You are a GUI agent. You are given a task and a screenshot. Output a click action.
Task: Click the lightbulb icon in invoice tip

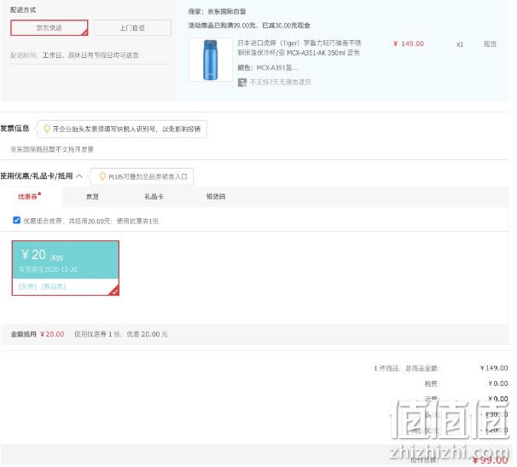pos(47,129)
